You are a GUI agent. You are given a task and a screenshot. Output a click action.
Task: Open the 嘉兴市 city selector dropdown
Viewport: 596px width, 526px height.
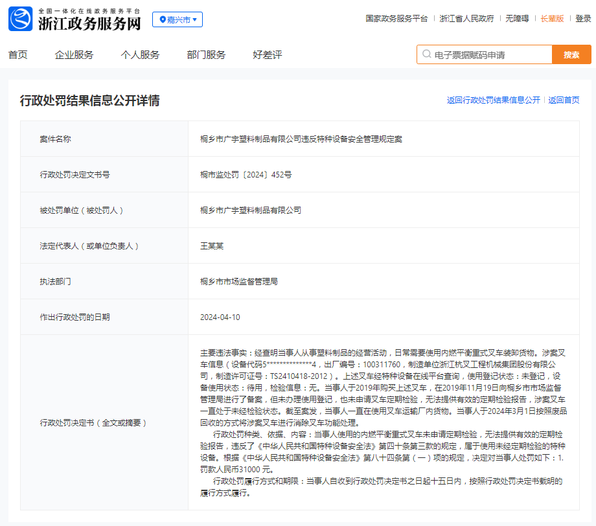pyautogui.click(x=178, y=20)
